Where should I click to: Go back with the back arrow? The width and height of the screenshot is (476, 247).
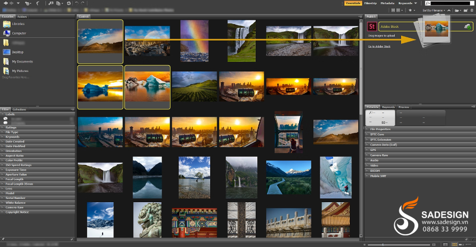click(x=5, y=3)
